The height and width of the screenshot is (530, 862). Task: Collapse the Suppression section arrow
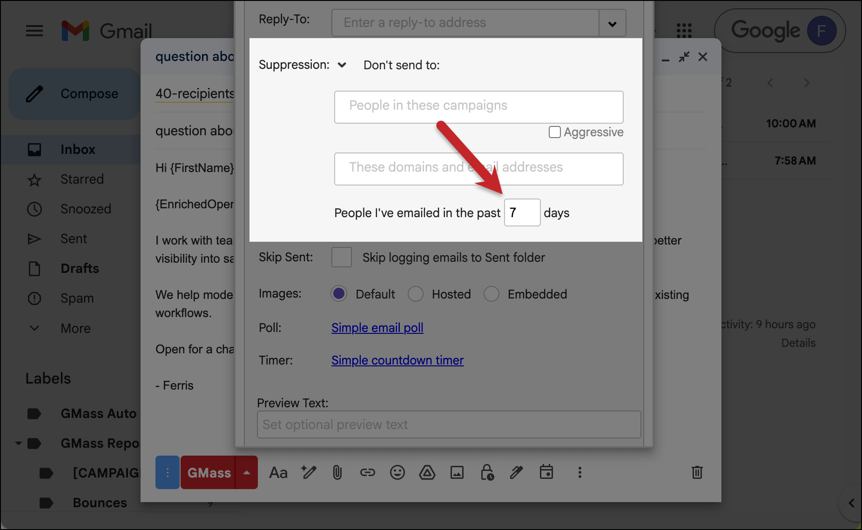point(342,65)
